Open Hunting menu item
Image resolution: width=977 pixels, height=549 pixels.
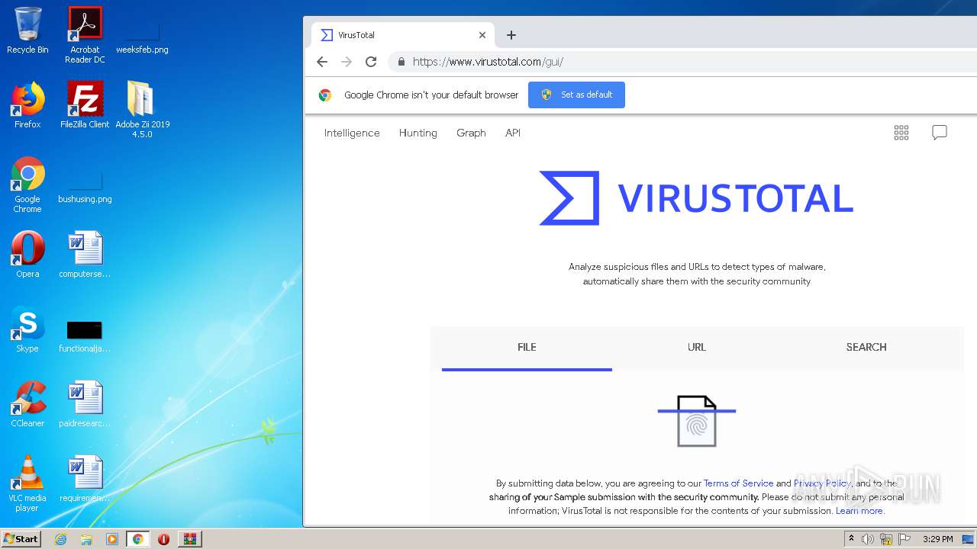pos(418,133)
